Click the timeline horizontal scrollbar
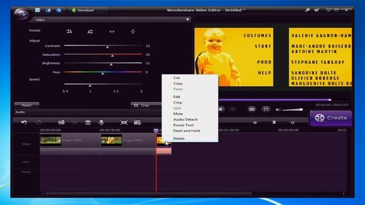 pyautogui.click(x=149, y=194)
